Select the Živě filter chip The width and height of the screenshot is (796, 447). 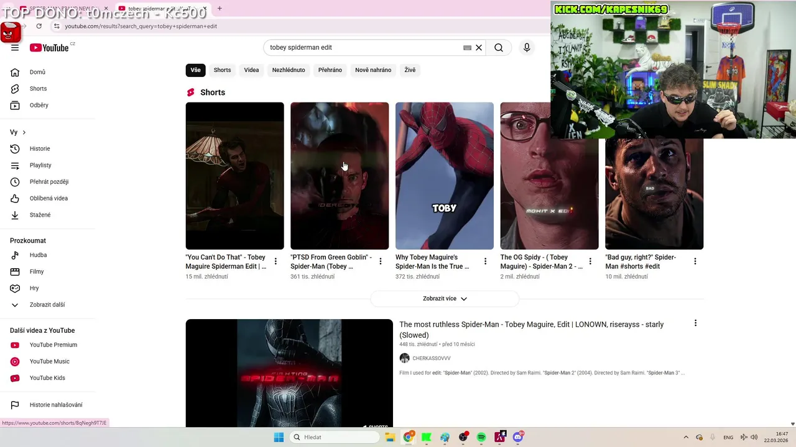[x=410, y=70]
